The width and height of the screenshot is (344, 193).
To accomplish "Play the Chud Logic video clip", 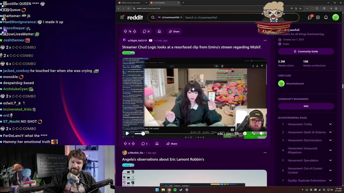I will coord(127,133).
